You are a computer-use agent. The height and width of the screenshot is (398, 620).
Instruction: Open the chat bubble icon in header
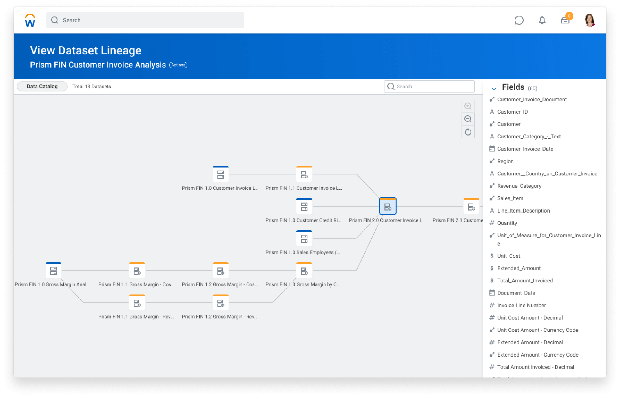coord(519,20)
